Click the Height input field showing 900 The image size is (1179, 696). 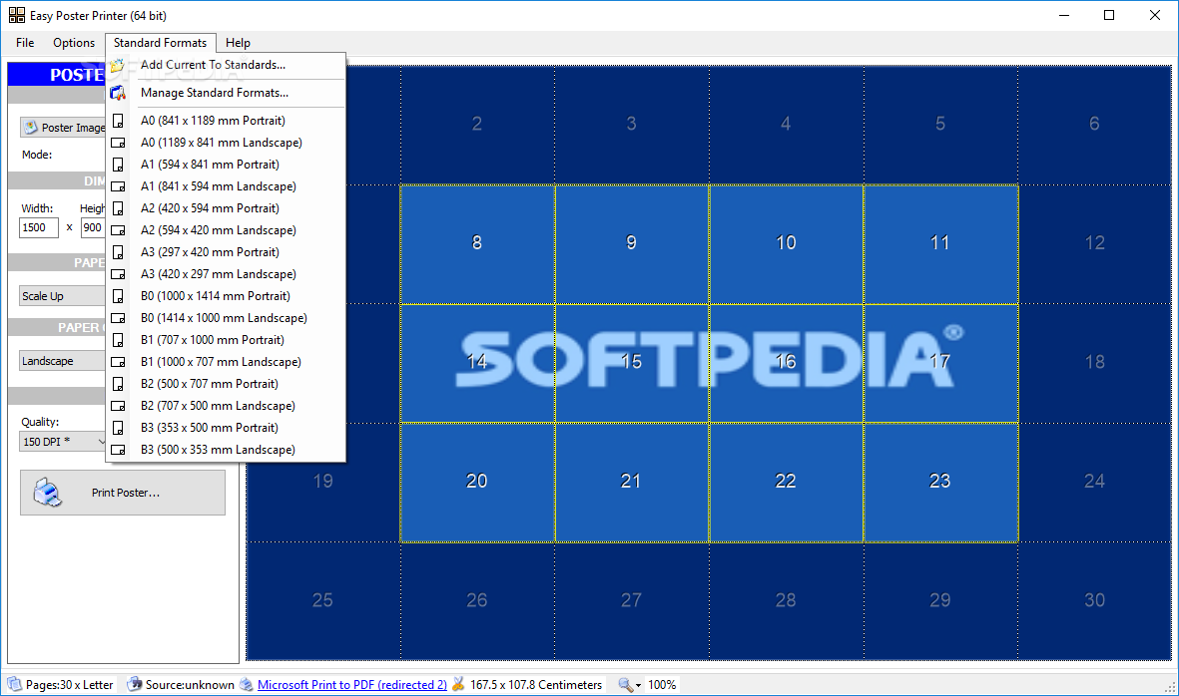point(93,227)
